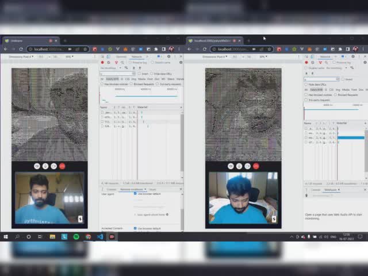Image resolution: width=368 pixels, height=276 pixels.
Task: Enable Hide data URLs in left DevTools
Action: click(x=152, y=74)
